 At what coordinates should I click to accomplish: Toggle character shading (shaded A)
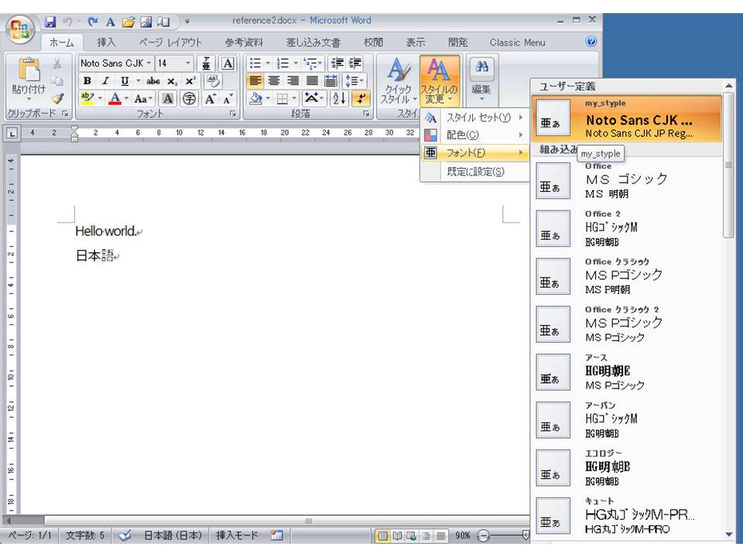tap(168, 98)
